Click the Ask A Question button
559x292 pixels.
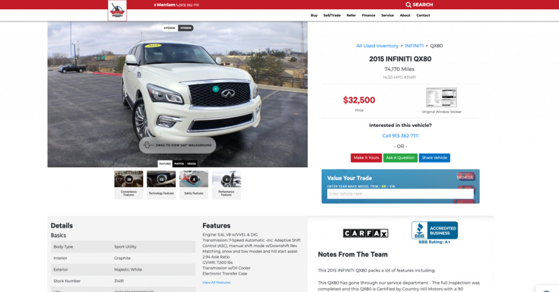[x=400, y=157]
